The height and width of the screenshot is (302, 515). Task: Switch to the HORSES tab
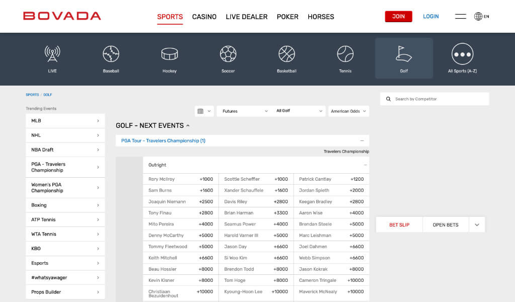[x=321, y=17]
